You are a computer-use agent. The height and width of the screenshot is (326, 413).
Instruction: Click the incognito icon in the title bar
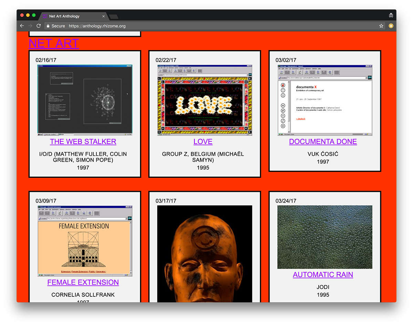pyautogui.click(x=391, y=15)
